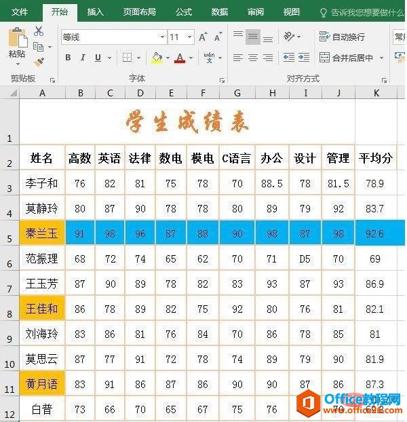
Task: Toggle middle vertical alignment
Action: (253, 37)
